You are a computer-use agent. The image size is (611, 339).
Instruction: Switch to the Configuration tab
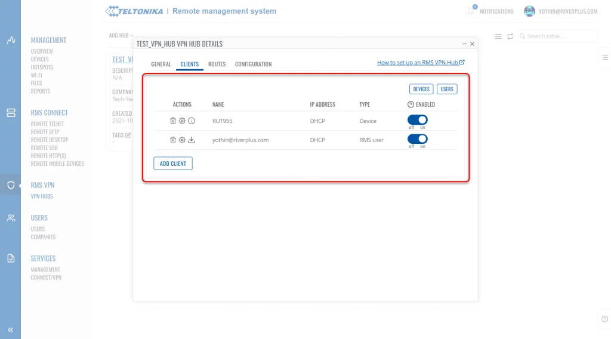pos(253,64)
